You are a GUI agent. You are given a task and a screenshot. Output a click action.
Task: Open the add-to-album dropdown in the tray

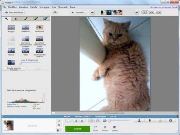[x=59, y=130]
